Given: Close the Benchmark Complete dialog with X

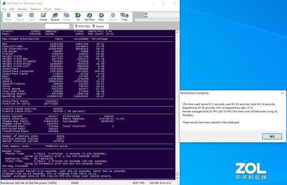Looking at the screenshot, I should [282, 93].
